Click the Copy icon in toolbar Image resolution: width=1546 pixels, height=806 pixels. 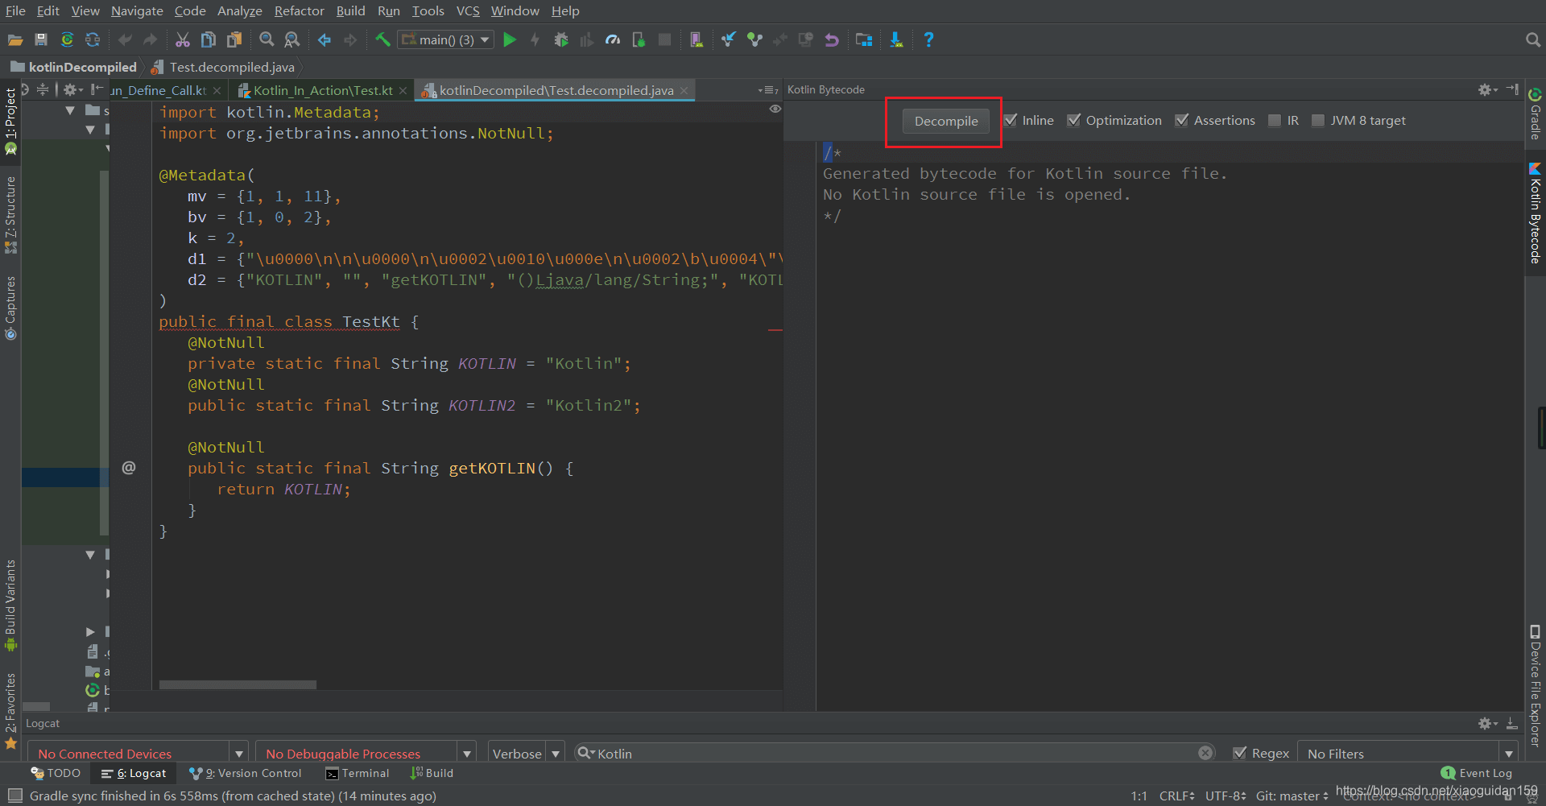pyautogui.click(x=208, y=39)
